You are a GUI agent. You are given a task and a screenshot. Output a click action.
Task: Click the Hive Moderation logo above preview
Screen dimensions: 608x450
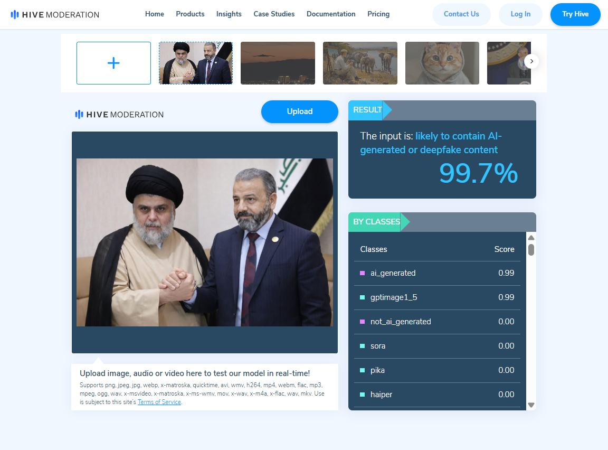coord(119,115)
